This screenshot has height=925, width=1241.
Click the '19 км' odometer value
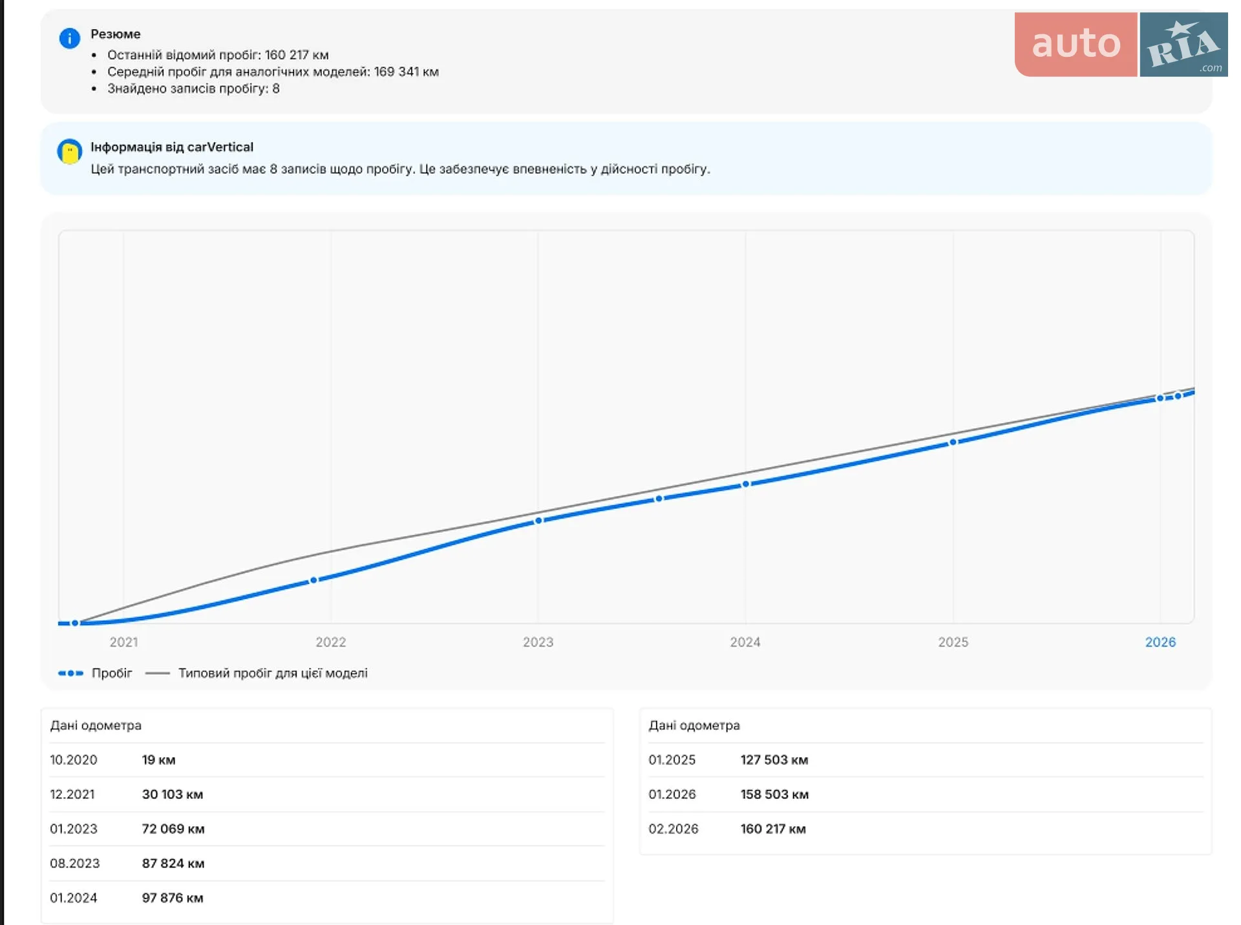(158, 760)
